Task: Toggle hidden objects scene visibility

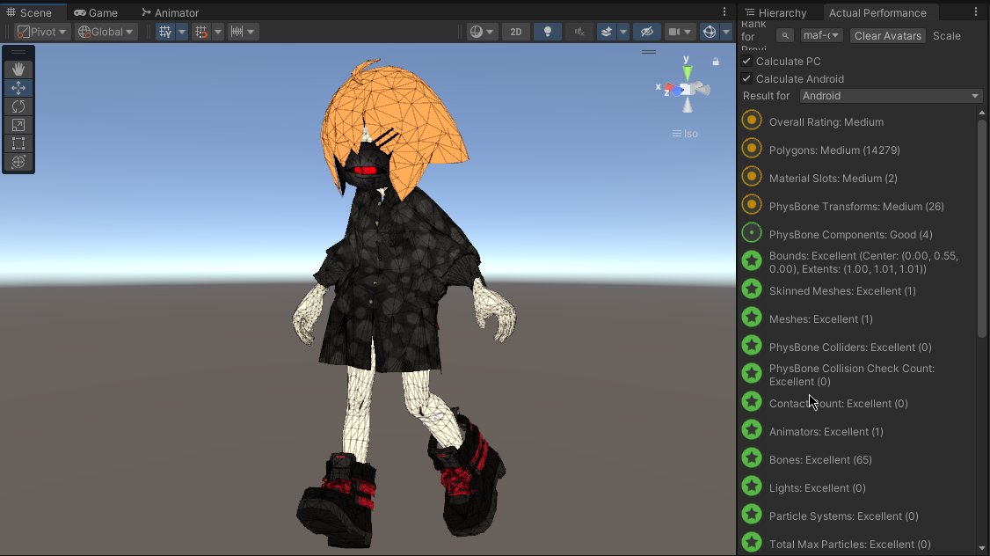Action: (x=646, y=32)
